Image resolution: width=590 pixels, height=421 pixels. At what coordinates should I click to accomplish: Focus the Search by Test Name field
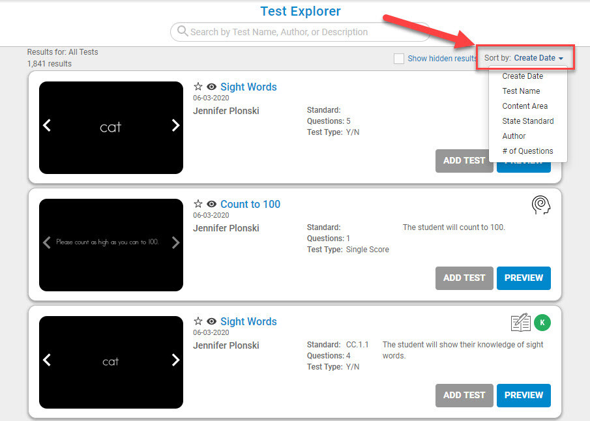[x=301, y=32]
